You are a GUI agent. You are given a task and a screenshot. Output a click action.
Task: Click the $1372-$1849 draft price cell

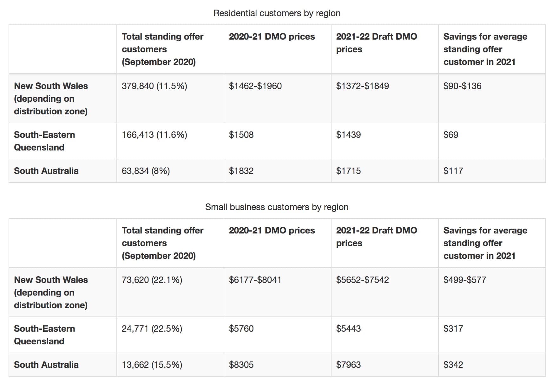(363, 86)
